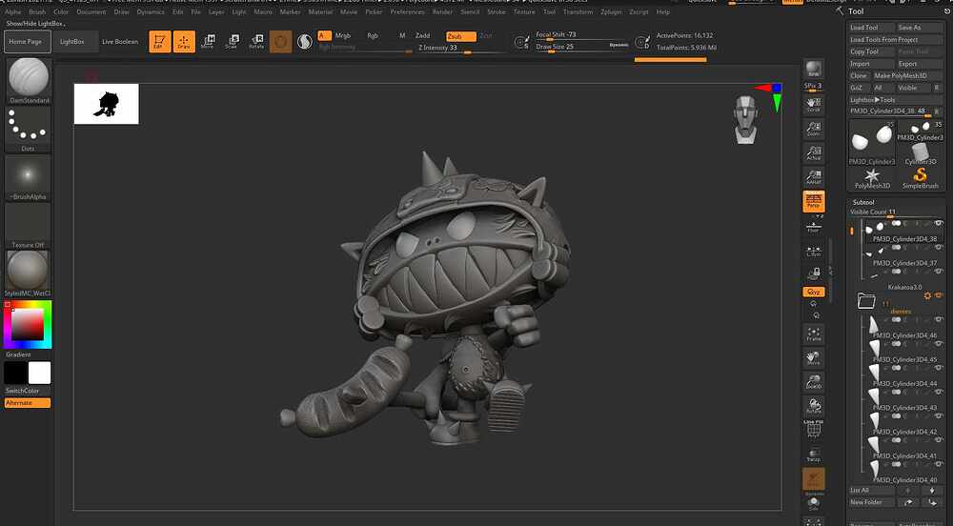Select the Rotate transform tool
The width and height of the screenshot is (953, 526).
click(256, 41)
